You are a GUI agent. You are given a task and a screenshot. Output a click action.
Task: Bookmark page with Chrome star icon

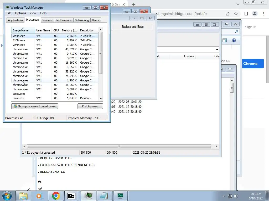coord(236,14)
